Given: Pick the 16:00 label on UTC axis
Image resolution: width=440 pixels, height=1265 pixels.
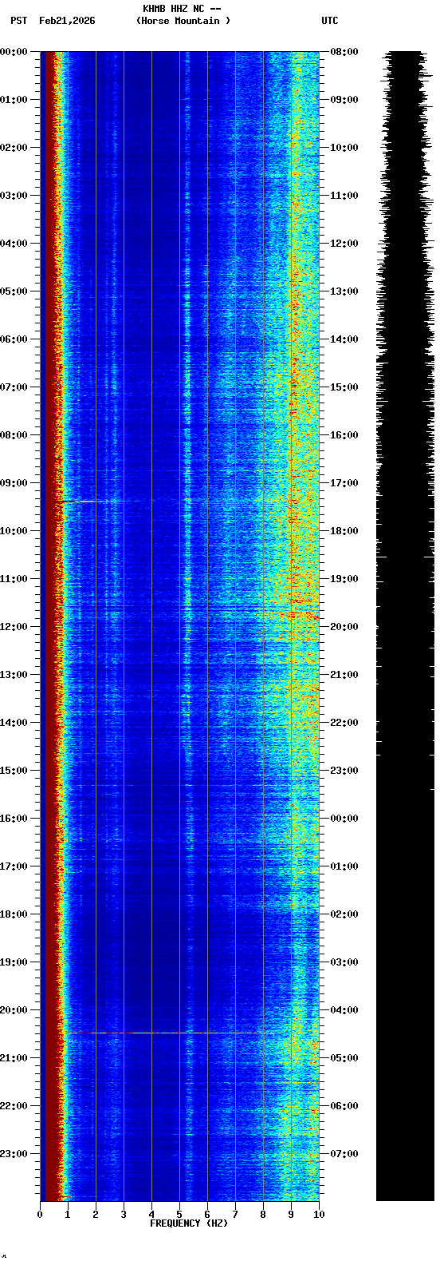Looking at the screenshot, I should point(344,435).
